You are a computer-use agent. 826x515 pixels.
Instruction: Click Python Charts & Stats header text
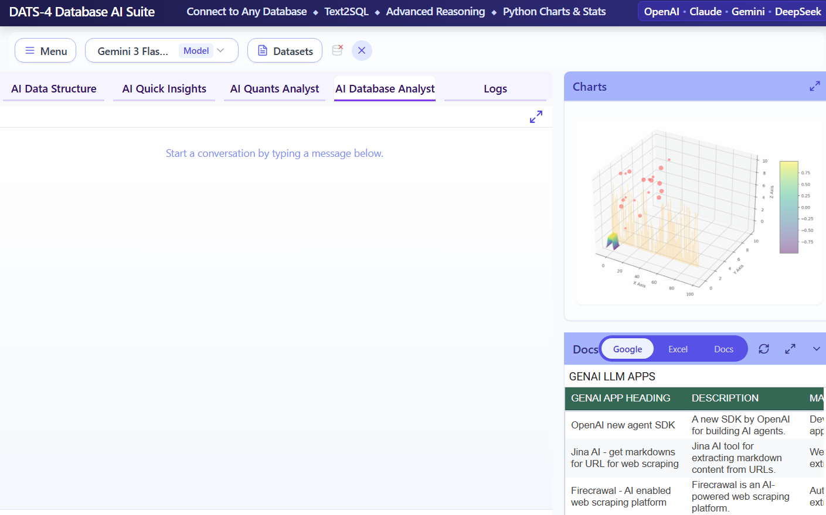click(554, 12)
